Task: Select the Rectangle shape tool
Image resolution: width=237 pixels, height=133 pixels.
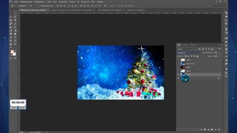Action: coord(15,41)
